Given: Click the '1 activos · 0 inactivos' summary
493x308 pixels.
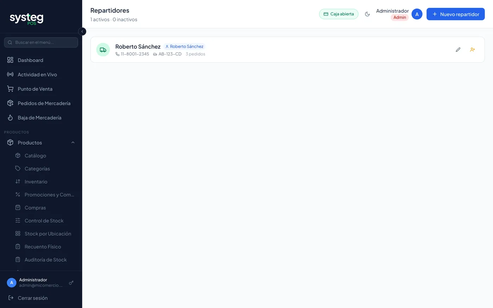Looking at the screenshot, I should (114, 20).
